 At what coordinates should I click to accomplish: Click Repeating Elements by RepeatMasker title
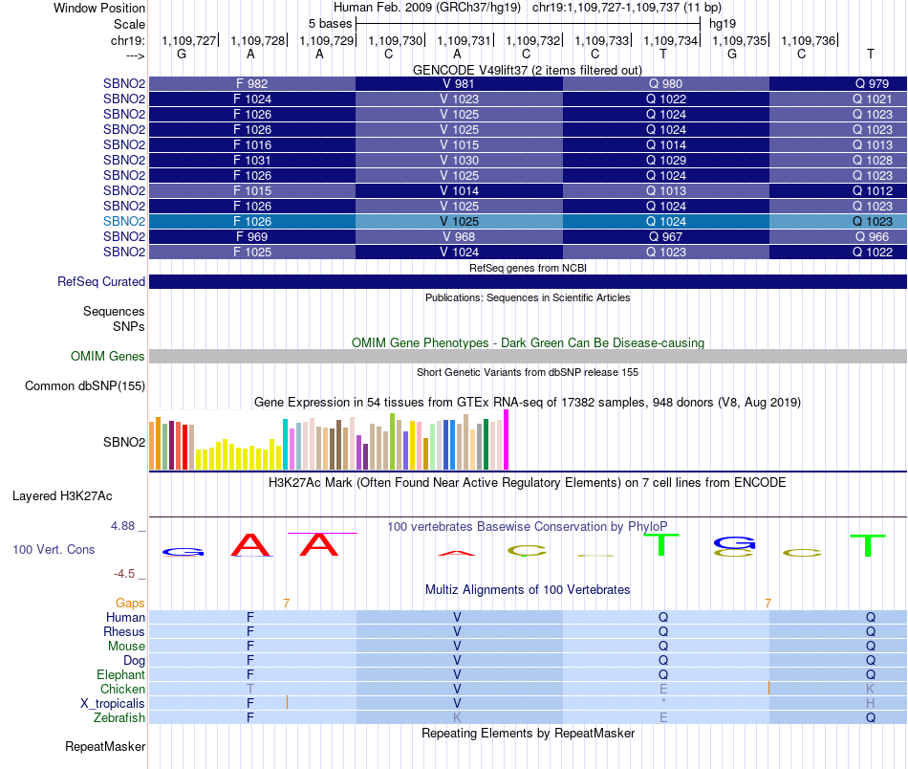click(528, 733)
